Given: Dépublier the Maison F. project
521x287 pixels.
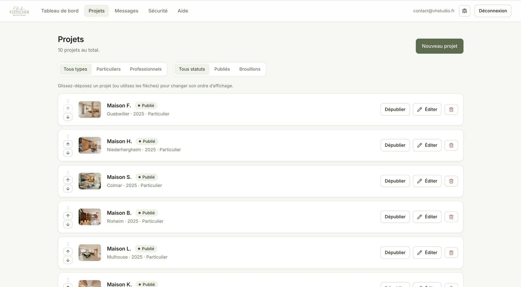Looking at the screenshot, I should point(395,110).
